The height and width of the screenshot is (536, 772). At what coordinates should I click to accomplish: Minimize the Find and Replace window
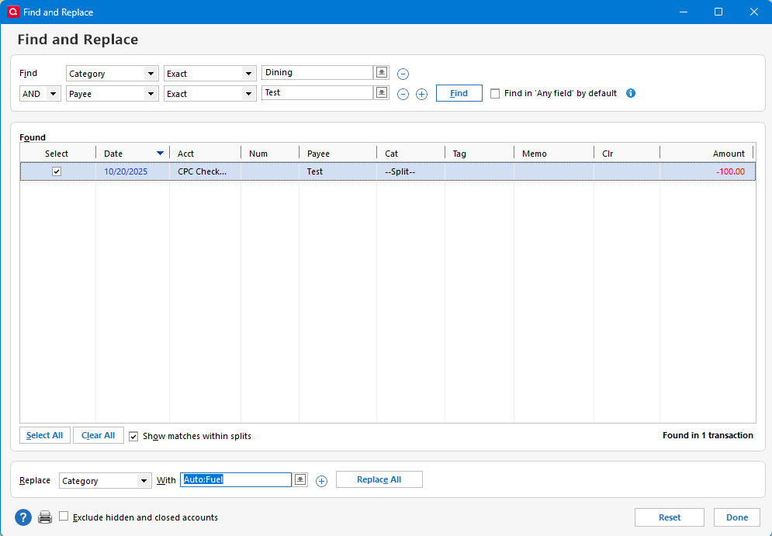684,12
